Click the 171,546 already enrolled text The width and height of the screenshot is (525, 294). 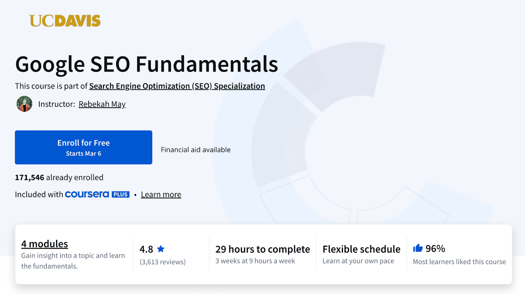[59, 177]
